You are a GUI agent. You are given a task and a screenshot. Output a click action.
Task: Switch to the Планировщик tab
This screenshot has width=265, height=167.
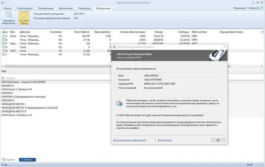tap(46, 8)
